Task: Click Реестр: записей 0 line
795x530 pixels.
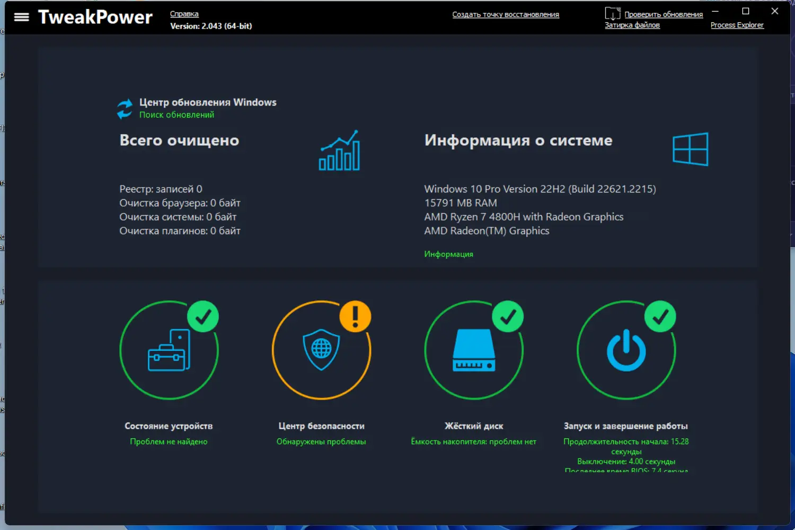Action: pyautogui.click(x=161, y=189)
